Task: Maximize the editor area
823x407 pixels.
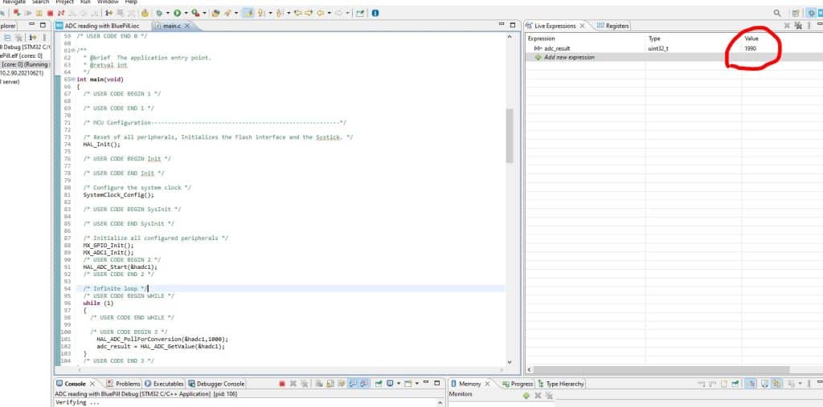Action: [x=513, y=25]
